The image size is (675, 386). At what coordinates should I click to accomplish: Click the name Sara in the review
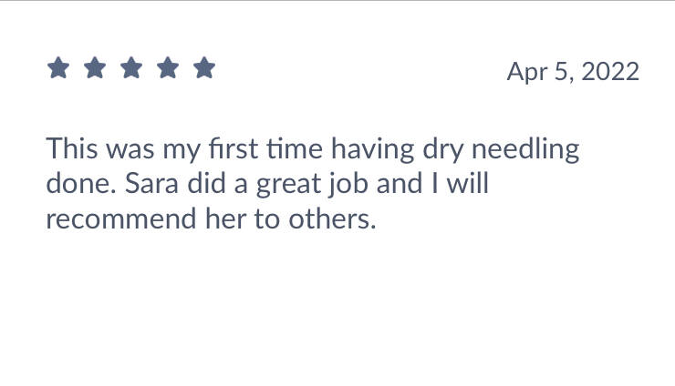(150, 184)
